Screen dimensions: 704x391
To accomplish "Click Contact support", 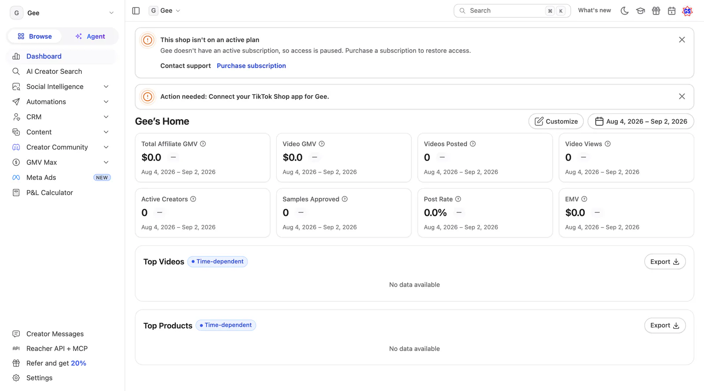I will (x=186, y=66).
